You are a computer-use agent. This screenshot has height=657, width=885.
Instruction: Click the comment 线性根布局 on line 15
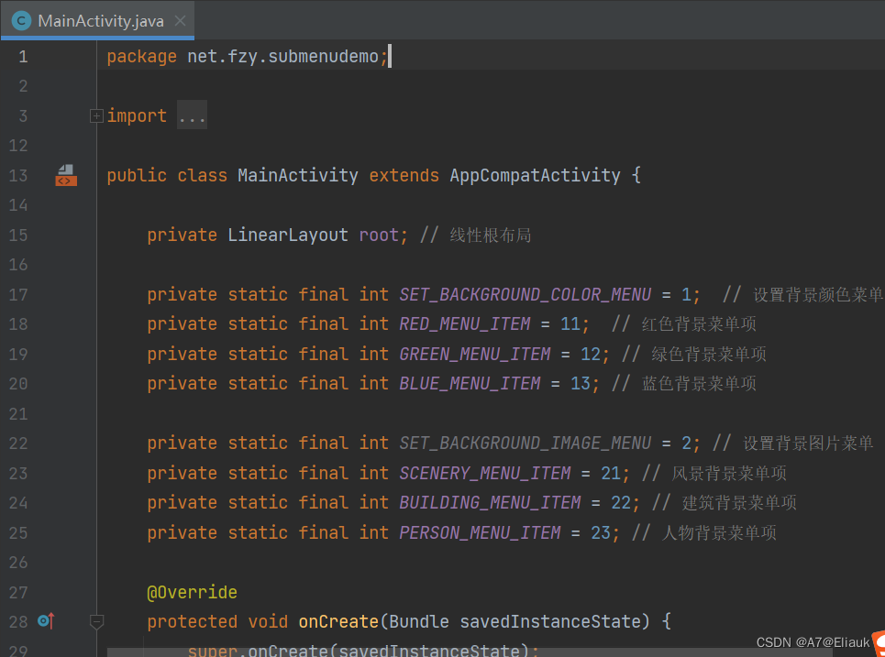[x=491, y=235]
